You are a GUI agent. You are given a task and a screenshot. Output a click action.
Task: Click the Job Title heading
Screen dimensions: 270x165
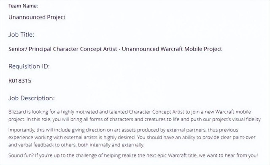point(22,35)
